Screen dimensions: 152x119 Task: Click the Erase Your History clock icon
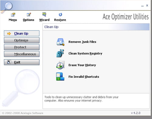(x=60, y=65)
